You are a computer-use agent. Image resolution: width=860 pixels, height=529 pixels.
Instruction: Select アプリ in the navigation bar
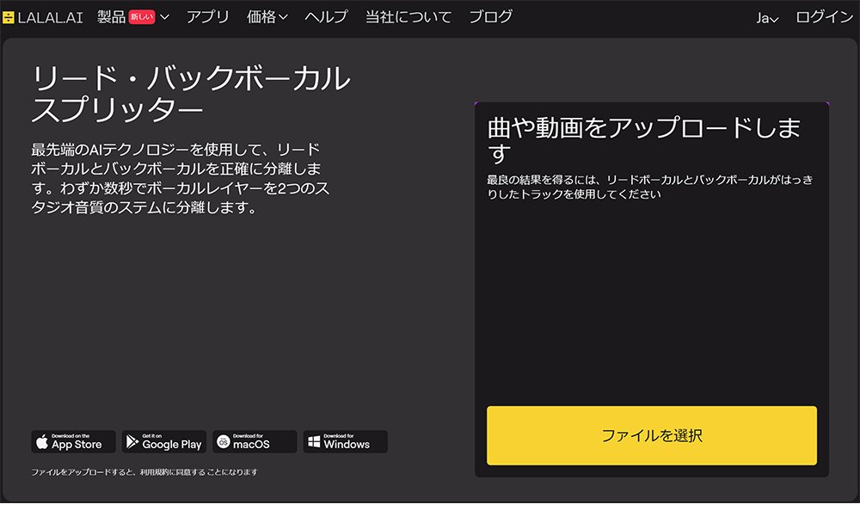pyautogui.click(x=206, y=15)
